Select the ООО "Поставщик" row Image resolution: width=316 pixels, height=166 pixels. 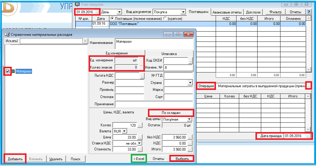click(191, 24)
